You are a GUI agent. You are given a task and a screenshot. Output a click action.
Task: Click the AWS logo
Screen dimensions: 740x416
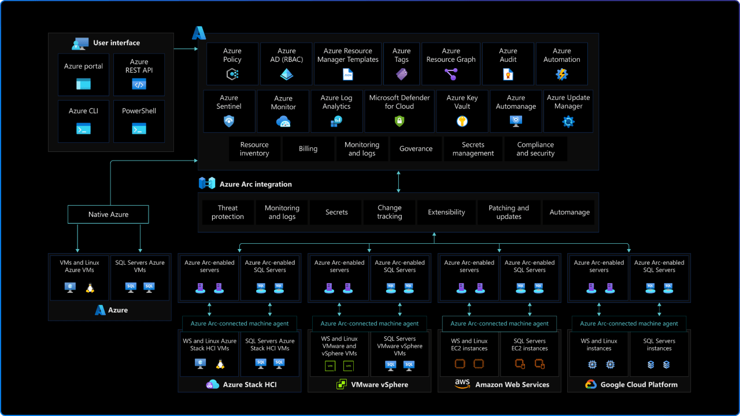[462, 384]
